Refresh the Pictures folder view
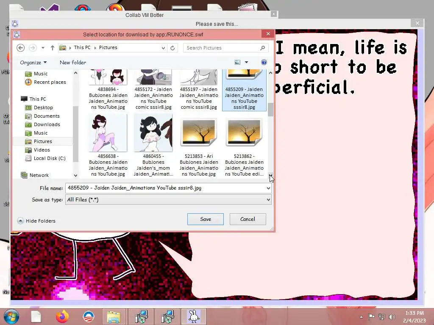The width and height of the screenshot is (434, 325). 172,48
